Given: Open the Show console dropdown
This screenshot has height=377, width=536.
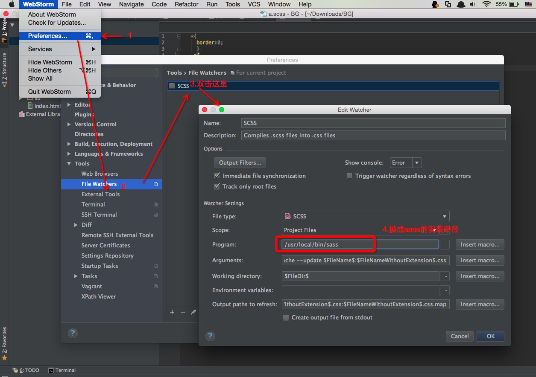Looking at the screenshot, I should (x=406, y=162).
